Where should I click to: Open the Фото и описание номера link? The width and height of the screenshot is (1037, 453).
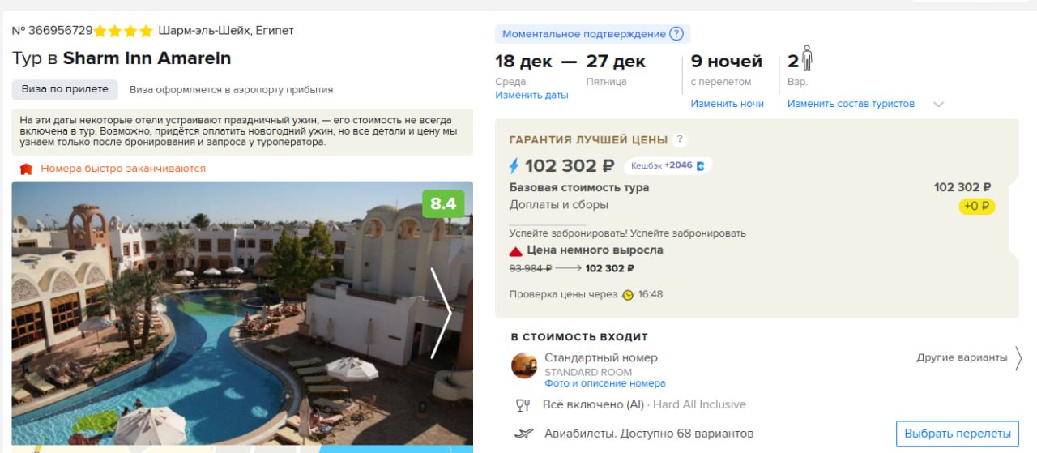pyautogui.click(x=604, y=383)
